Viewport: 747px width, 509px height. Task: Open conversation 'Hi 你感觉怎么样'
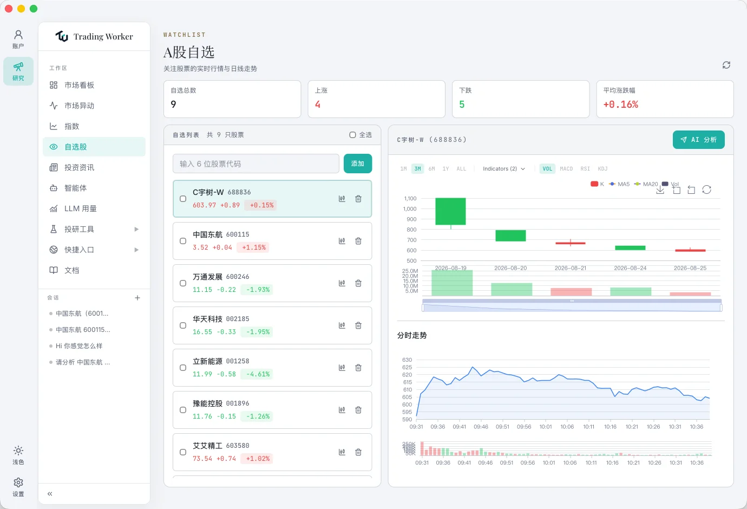pyautogui.click(x=79, y=346)
